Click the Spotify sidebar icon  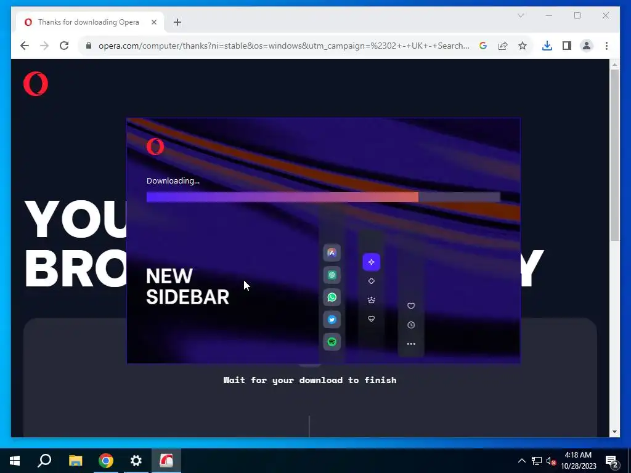(x=332, y=342)
